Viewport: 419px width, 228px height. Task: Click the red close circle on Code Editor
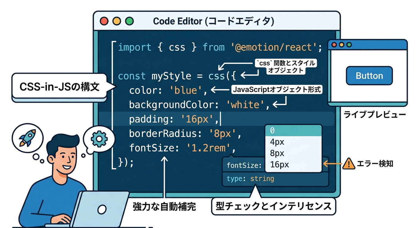pos(104,21)
